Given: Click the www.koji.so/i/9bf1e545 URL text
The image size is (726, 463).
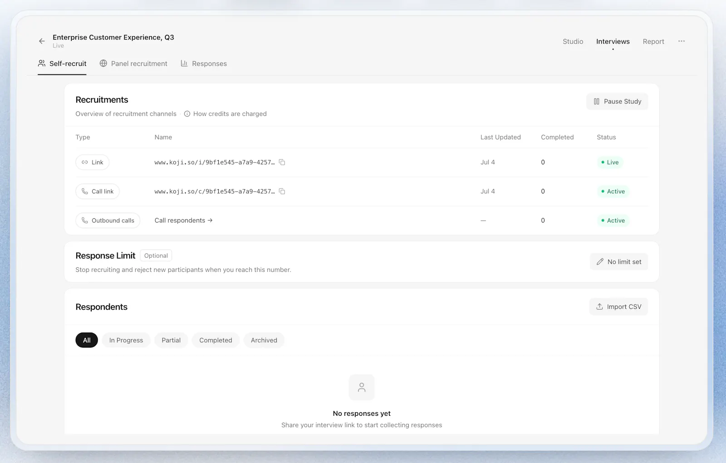Looking at the screenshot, I should point(214,162).
